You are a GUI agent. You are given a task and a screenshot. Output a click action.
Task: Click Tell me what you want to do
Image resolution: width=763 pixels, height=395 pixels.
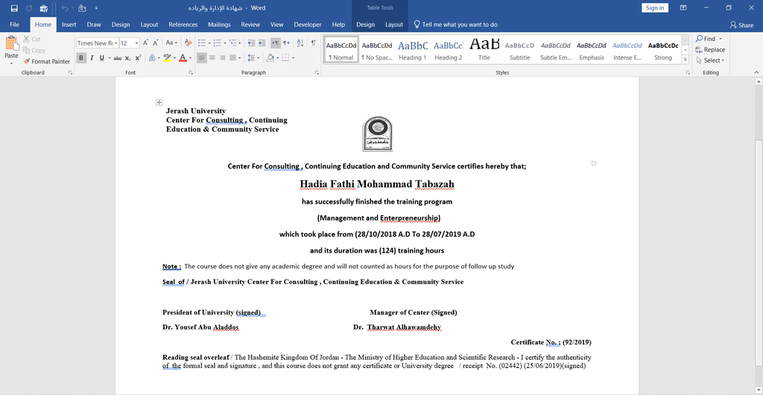click(x=455, y=25)
